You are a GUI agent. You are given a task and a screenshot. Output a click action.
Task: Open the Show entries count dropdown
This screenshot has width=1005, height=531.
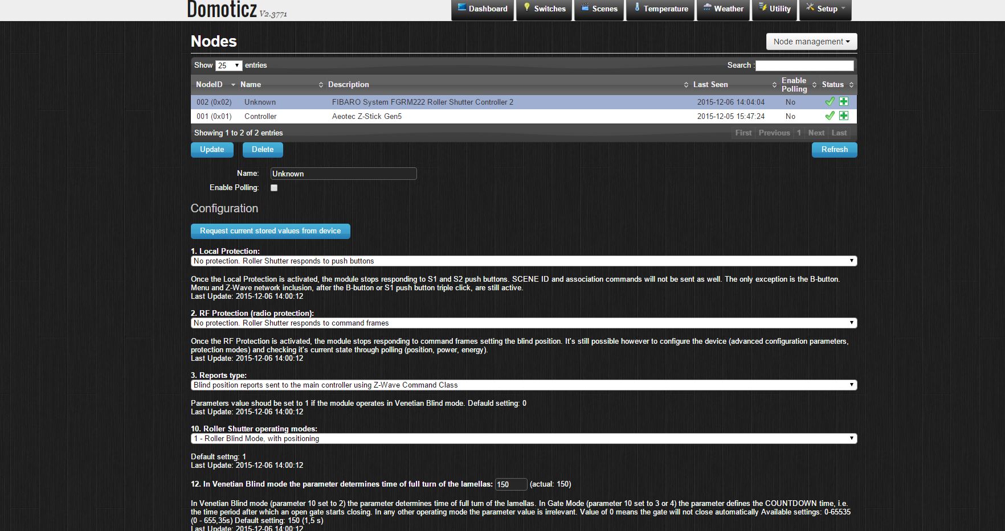[x=229, y=65]
